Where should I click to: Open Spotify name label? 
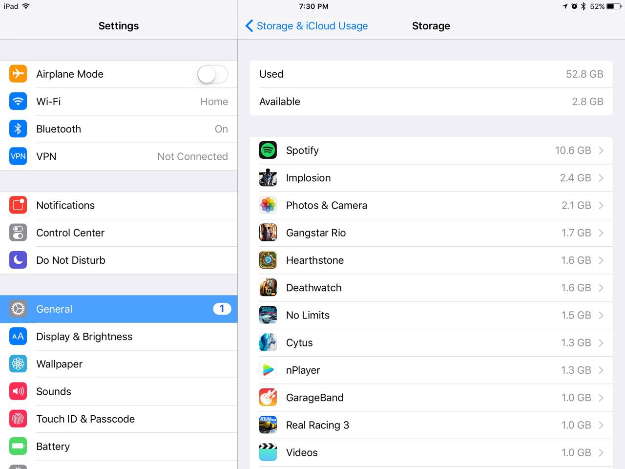[302, 150]
